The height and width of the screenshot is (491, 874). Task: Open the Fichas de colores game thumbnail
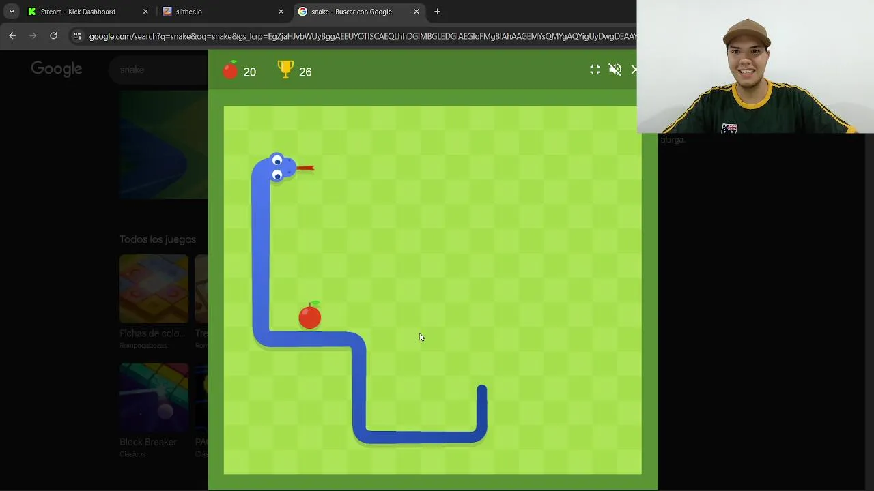click(154, 288)
